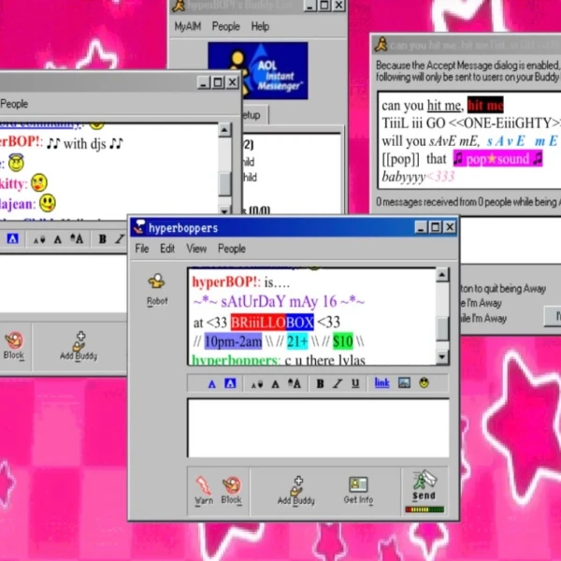The width and height of the screenshot is (561, 561).
Task: Click the underlined 'hit me' text in away message
Action: click(444, 106)
